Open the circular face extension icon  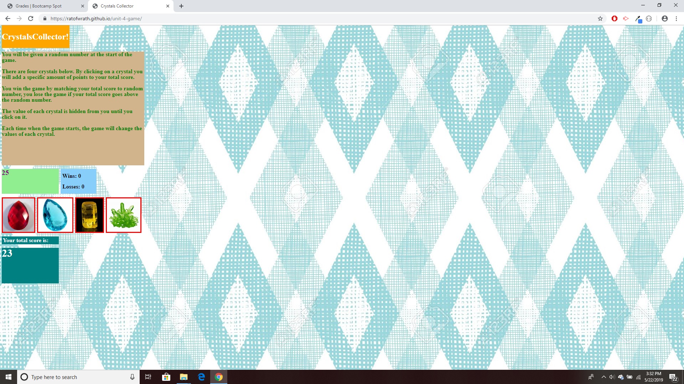coord(649,18)
